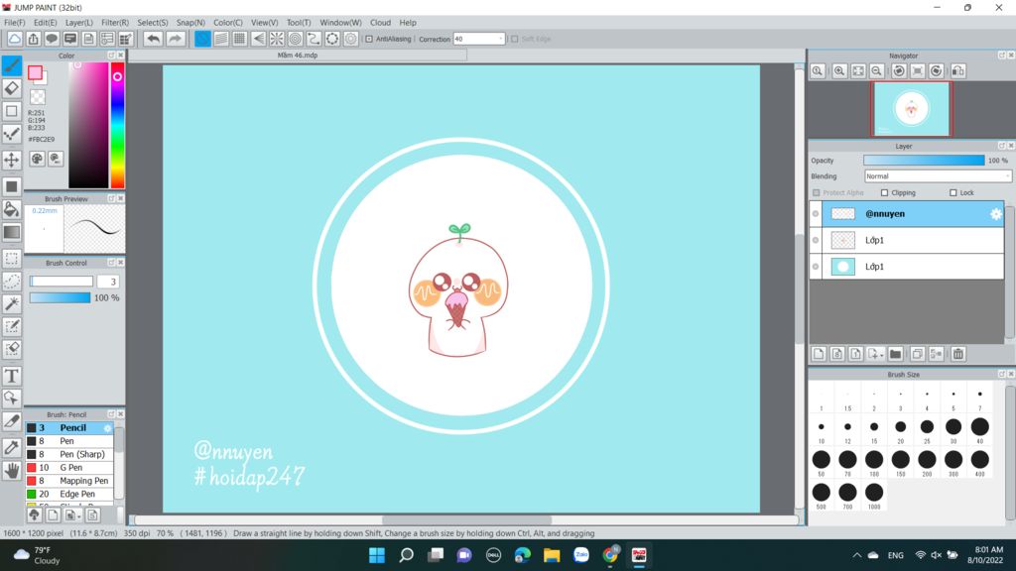Delete layer with trash icon

coord(958,354)
